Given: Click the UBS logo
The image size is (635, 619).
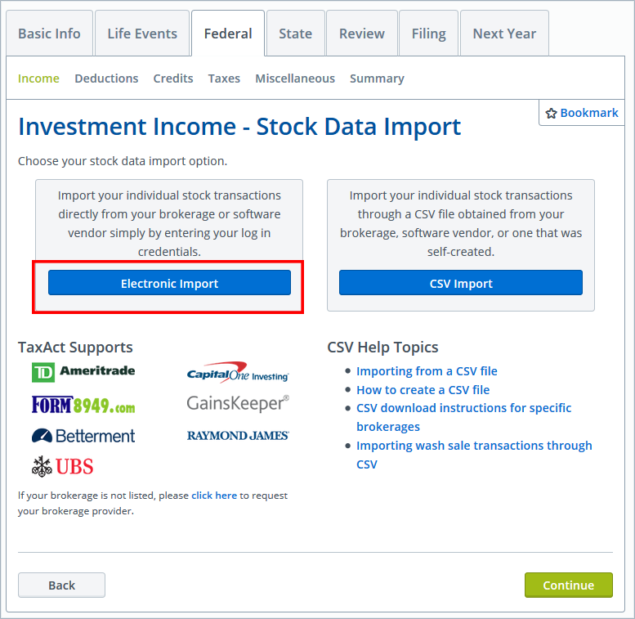Looking at the screenshot, I should coord(63,467).
